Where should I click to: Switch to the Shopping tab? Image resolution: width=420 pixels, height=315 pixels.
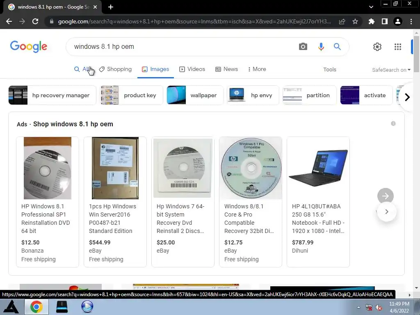click(115, 69)
